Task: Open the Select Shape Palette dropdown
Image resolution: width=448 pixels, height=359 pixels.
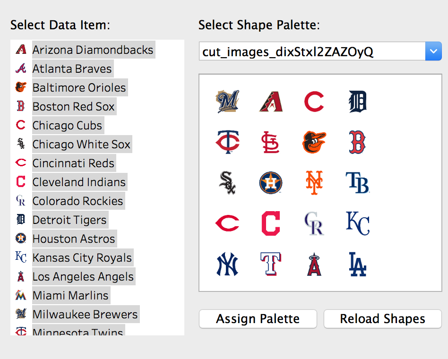Action: pos(433,51)
